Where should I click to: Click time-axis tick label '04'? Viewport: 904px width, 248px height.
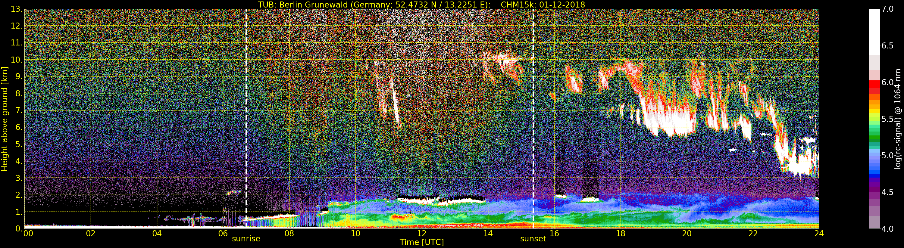tap(157, 233)
